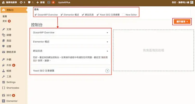This screenshot has height=104, width=195.
Task: Open UpdraftPlus in the admin bar
Action: (x=64, y=2)
